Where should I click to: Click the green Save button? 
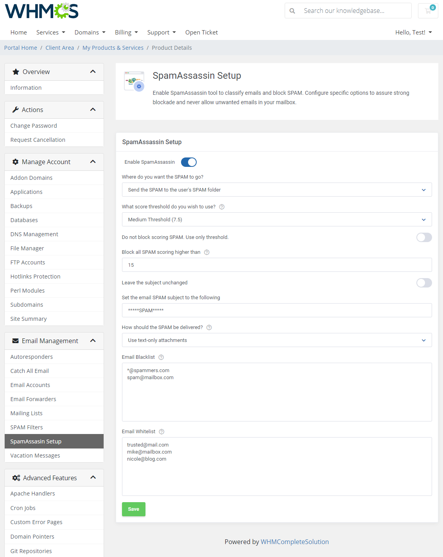pyautogui.click(x=134, y=509)
